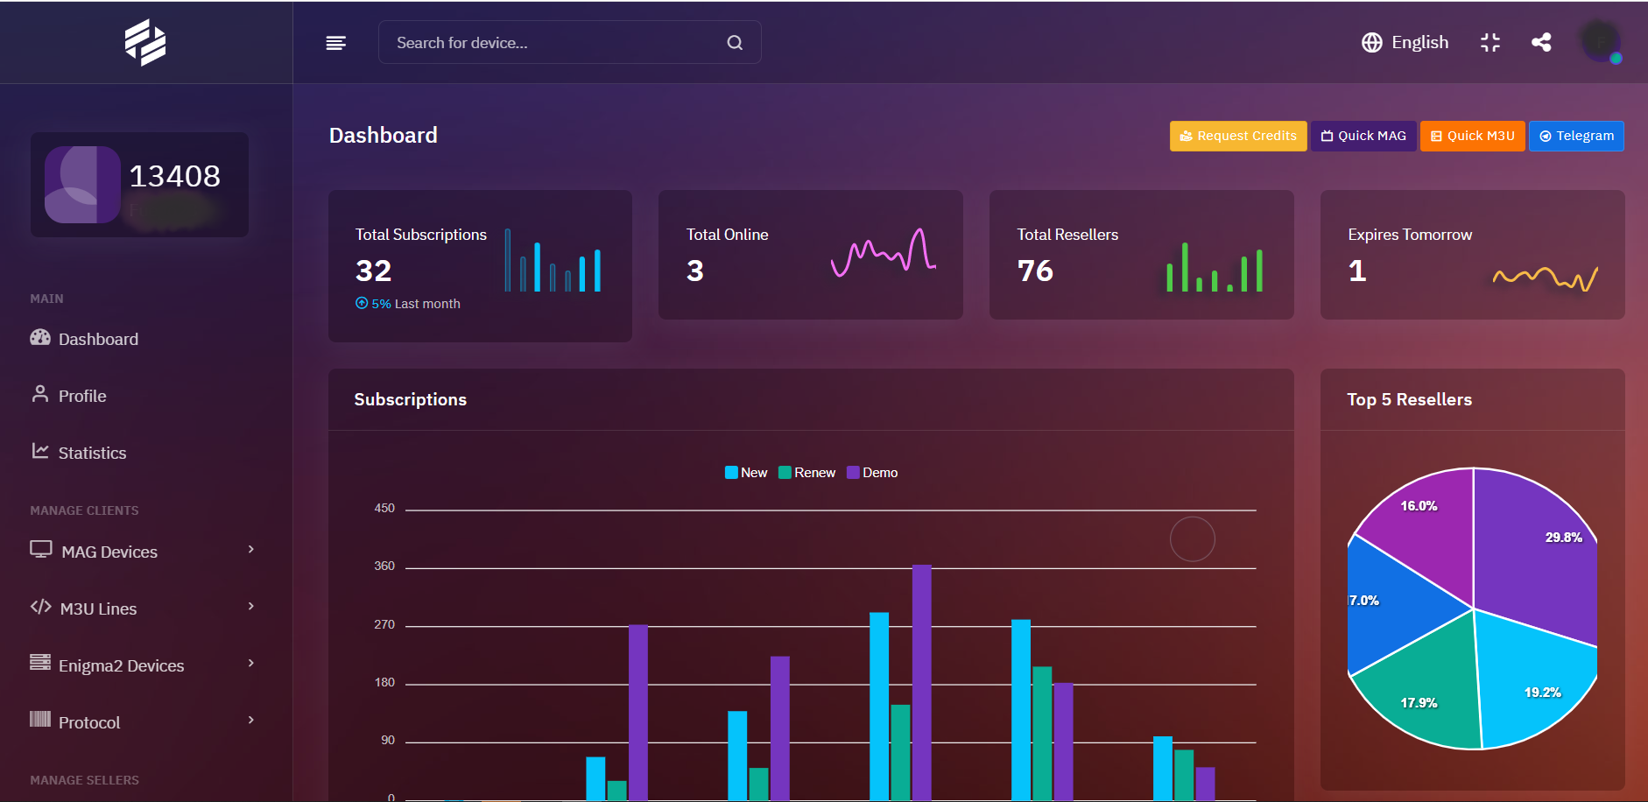Click the search for device input field
The image size is (1648, 802).
[x=543, y=42]
